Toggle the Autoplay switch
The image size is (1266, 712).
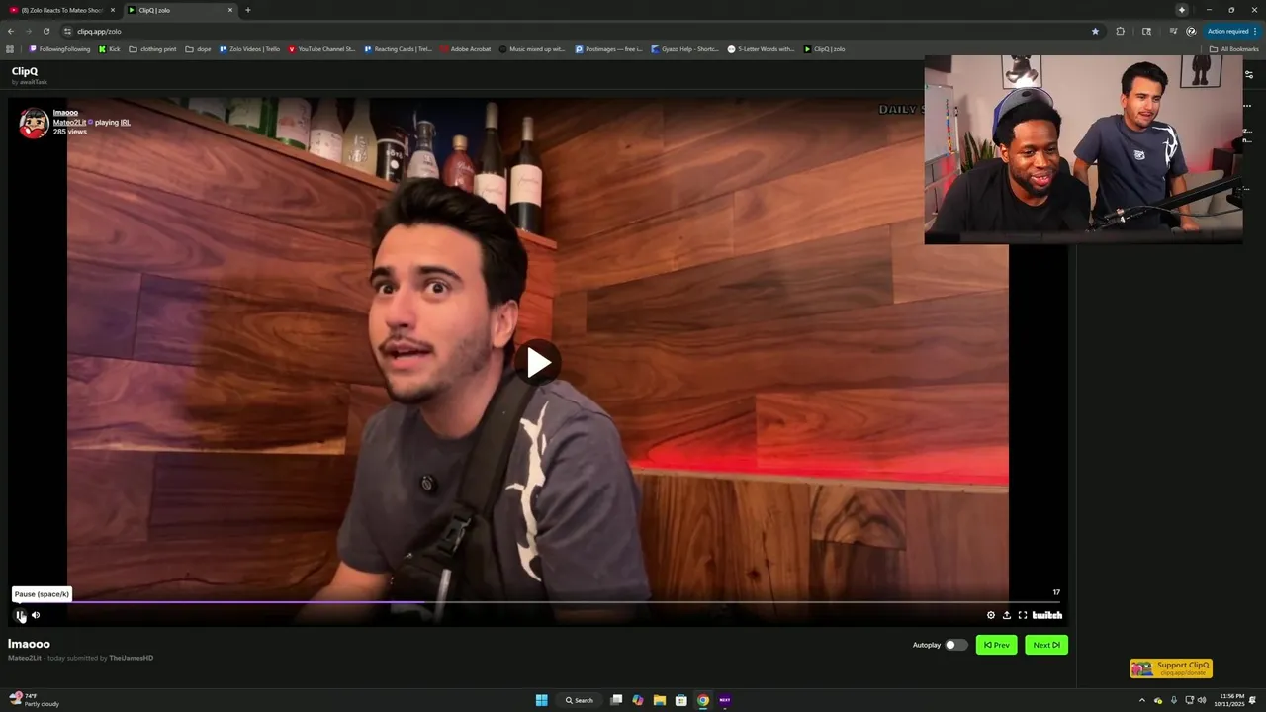[955, 645]
